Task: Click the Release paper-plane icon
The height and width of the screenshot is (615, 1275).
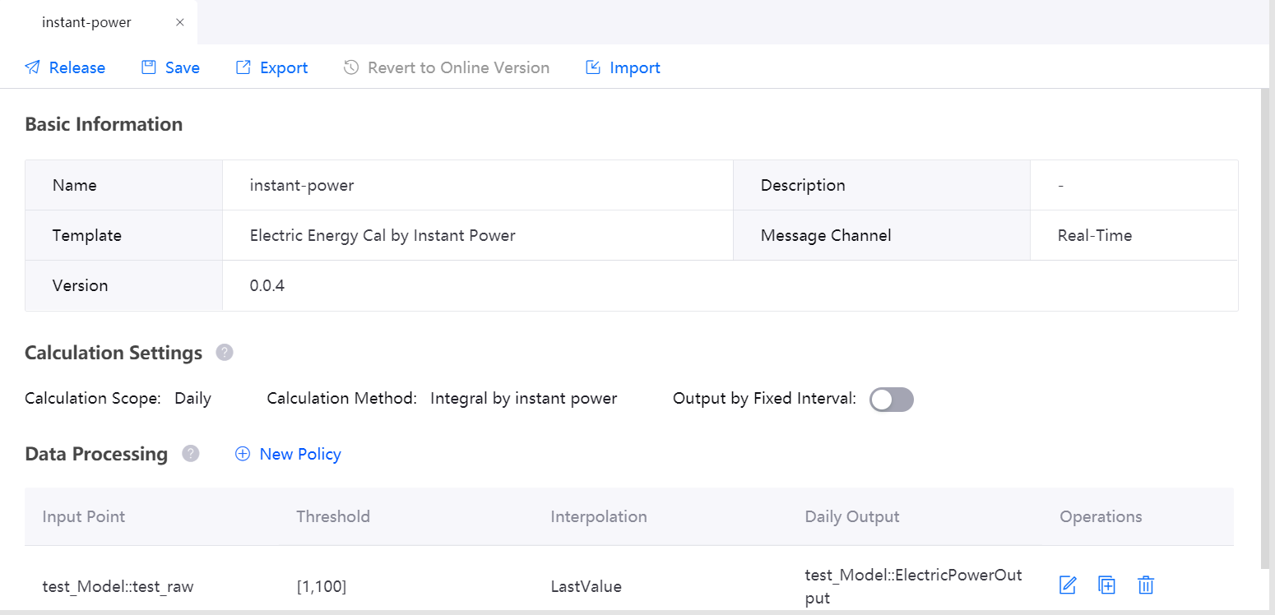Action: point(32,67)
